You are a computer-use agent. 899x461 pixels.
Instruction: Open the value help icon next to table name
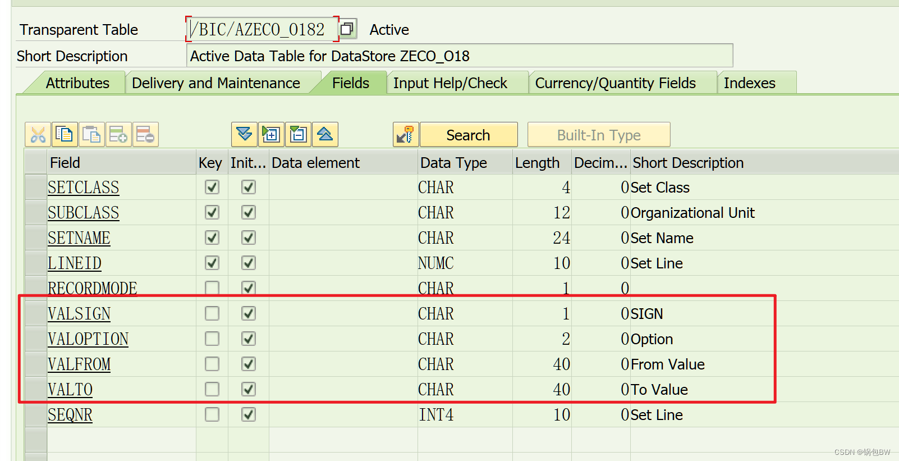(x=347, y=29)
